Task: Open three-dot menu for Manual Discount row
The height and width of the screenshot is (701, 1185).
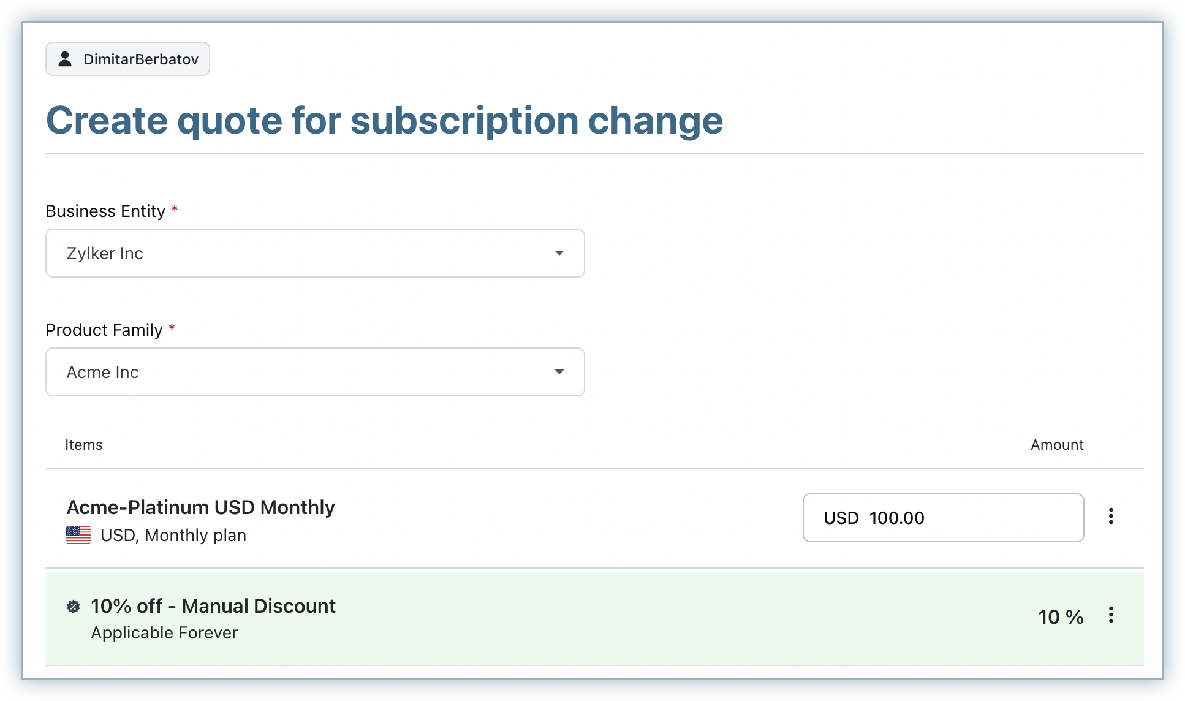Action: tap(1110, 615)
